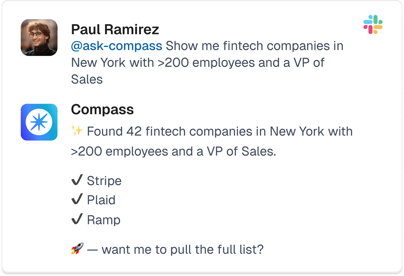Open the @ask-compass mention
This screenshot has height=276, width=404.
coord(116,46)
